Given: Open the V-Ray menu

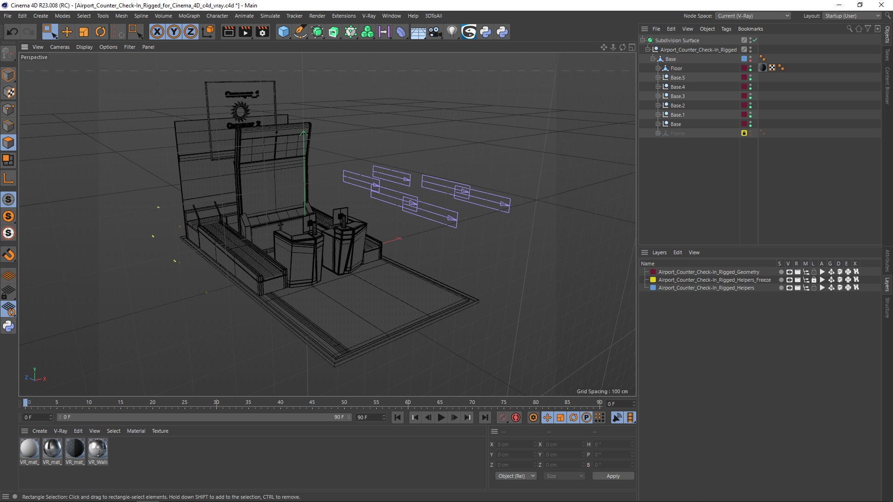Looking at the screenshot, I should click(x=369, y=16).
